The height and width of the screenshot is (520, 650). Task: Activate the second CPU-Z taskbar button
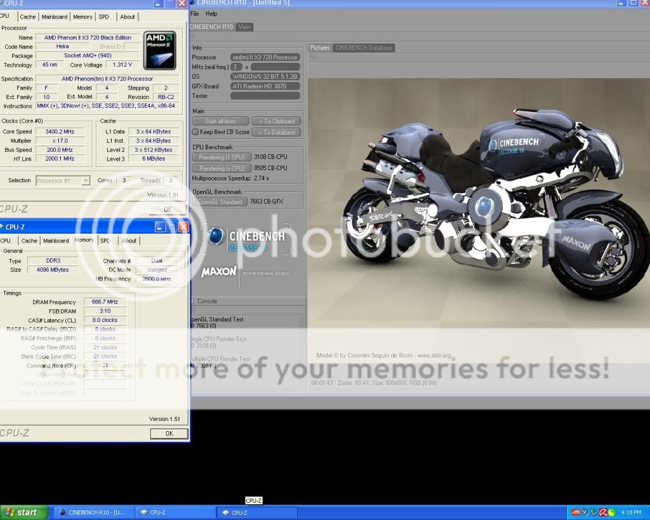pyautogui.click(x=257, y=512)
